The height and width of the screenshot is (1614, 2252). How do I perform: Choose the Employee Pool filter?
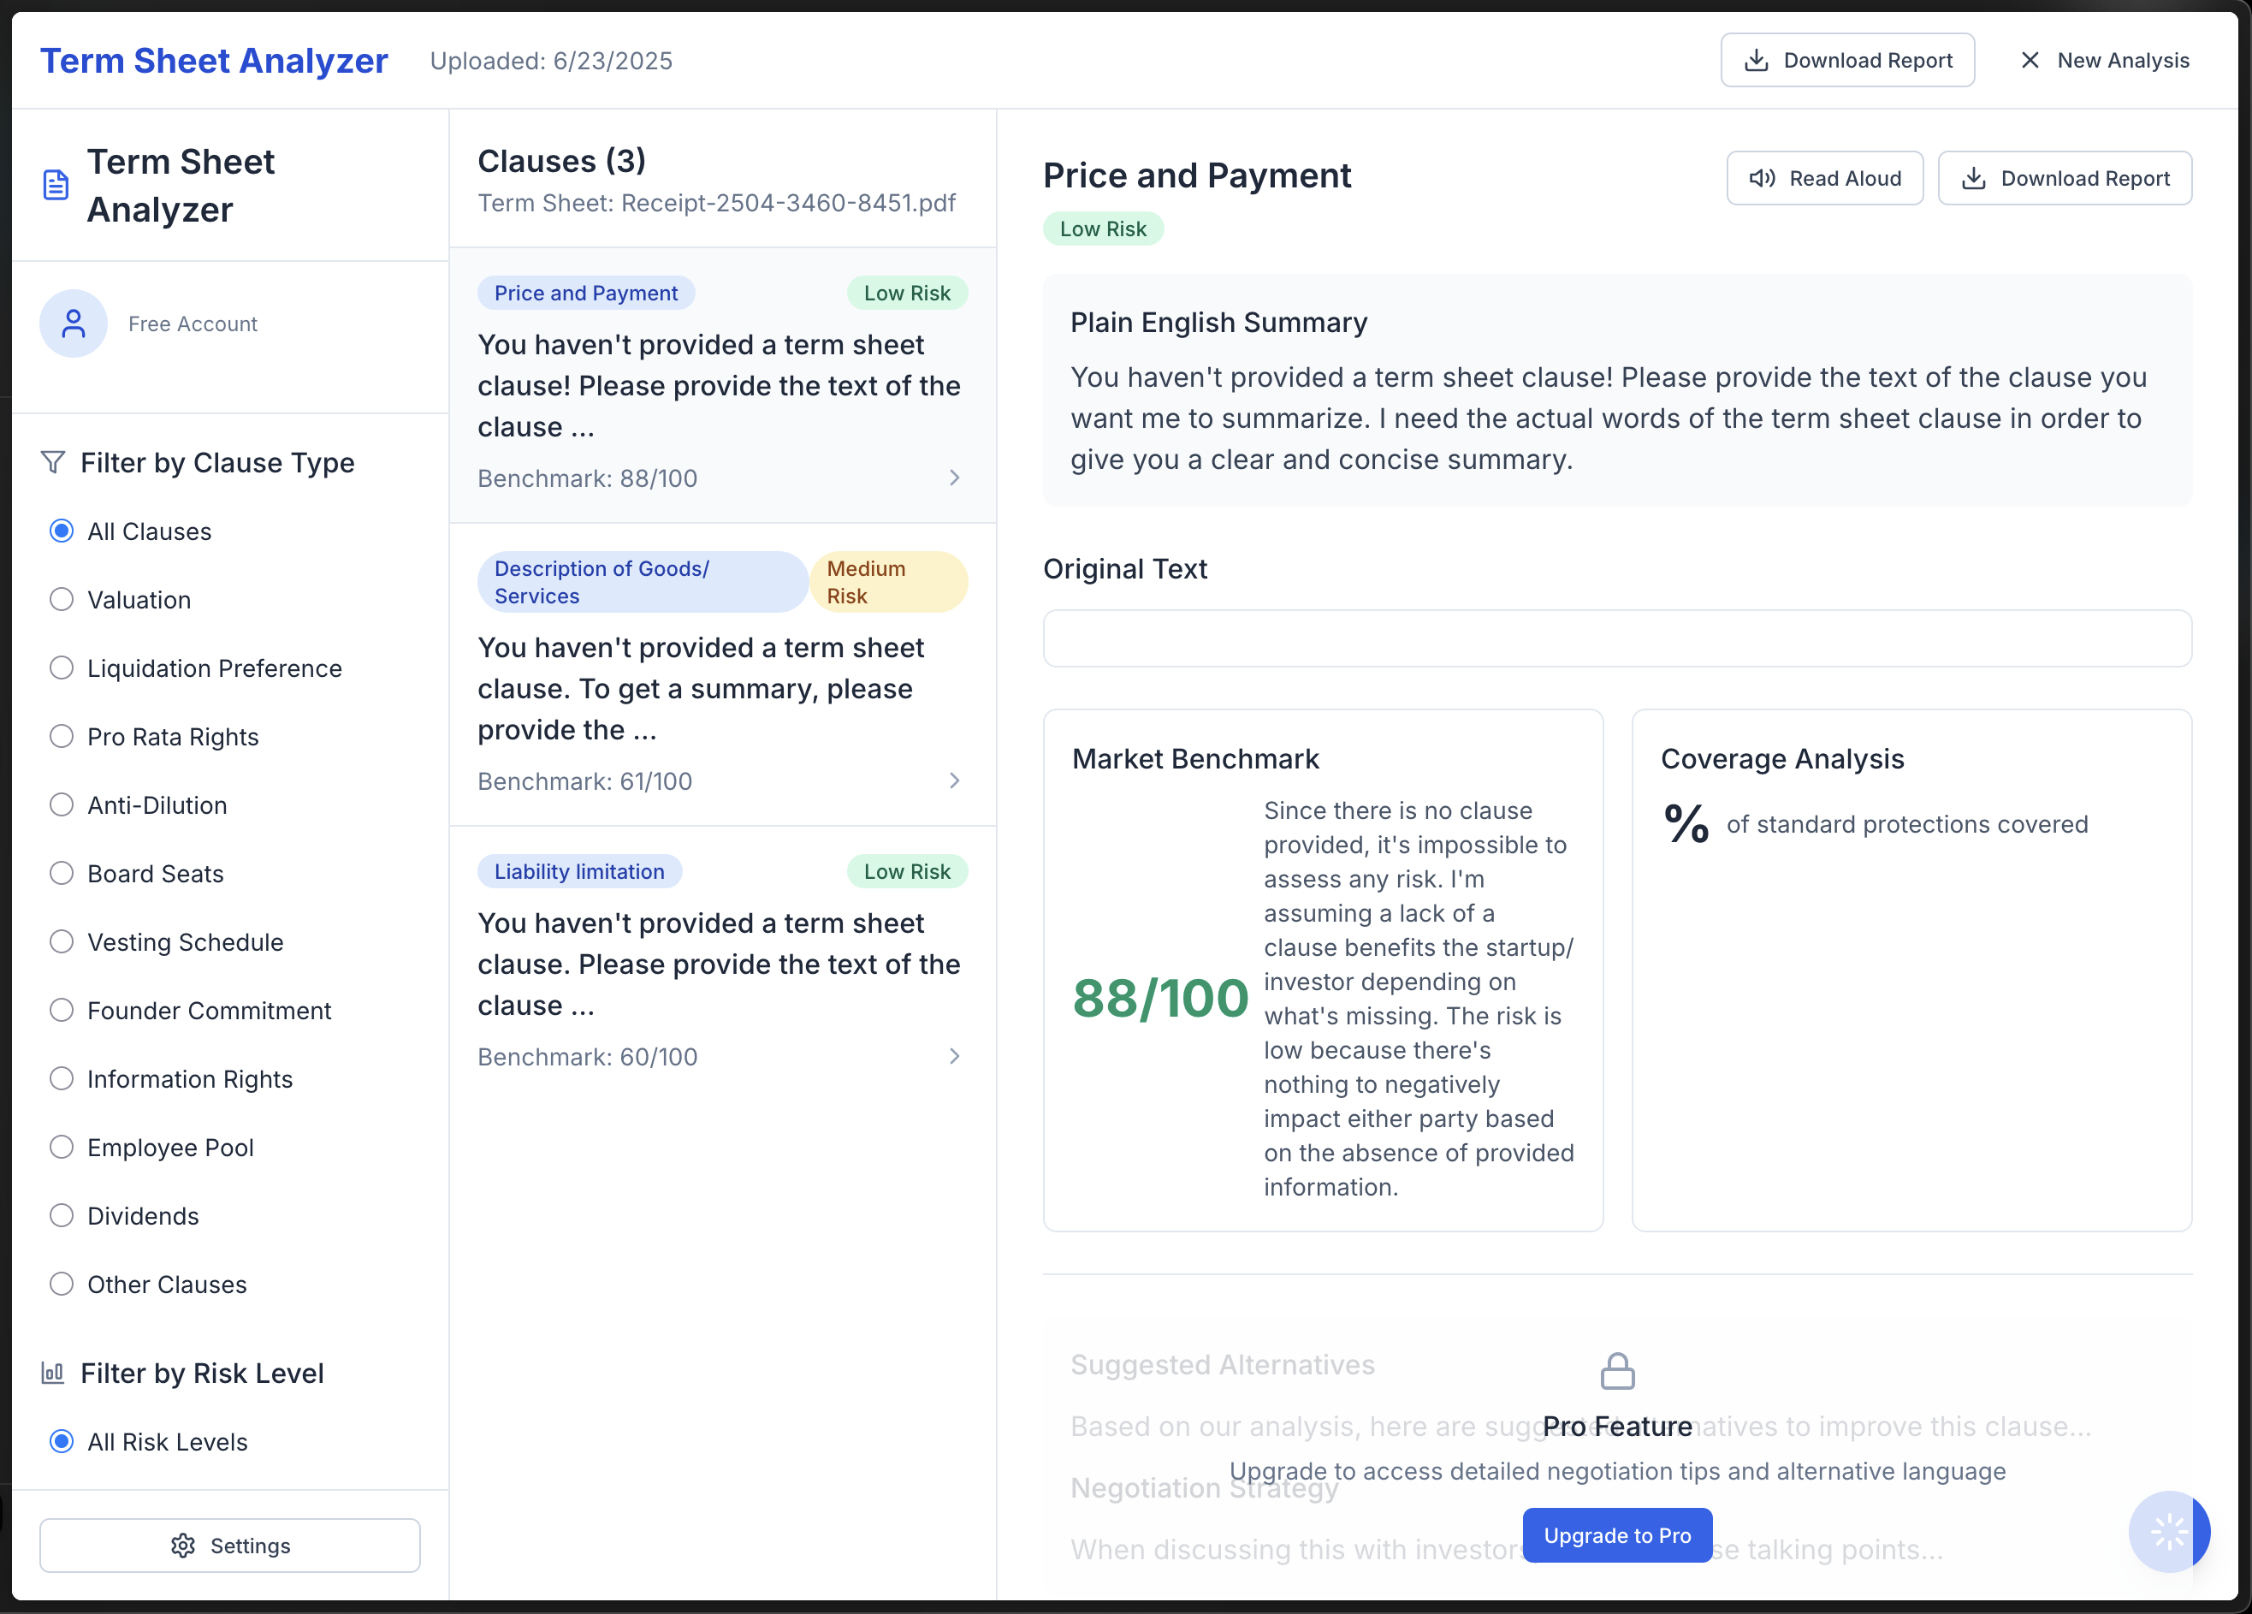tap(62, 1148)
